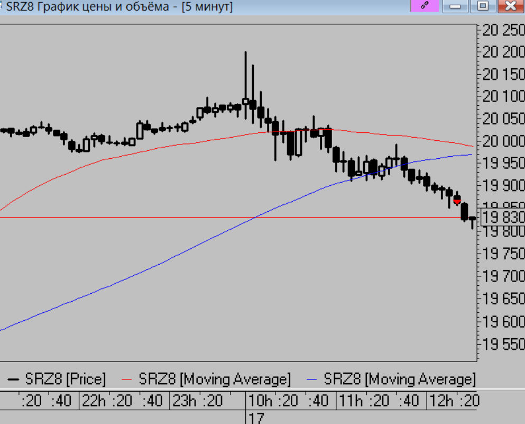This screenshot has width=525, height=424.
Task: Close the SRZ8 chart window
Action: pos(510,6)
